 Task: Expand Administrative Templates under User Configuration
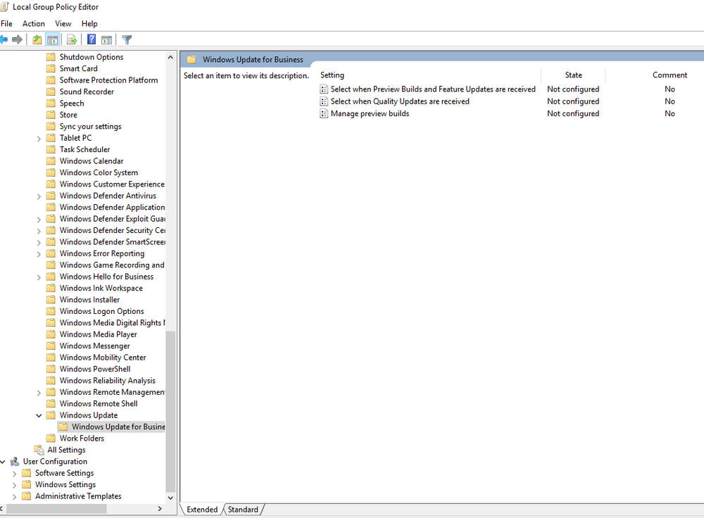[14, 497]
